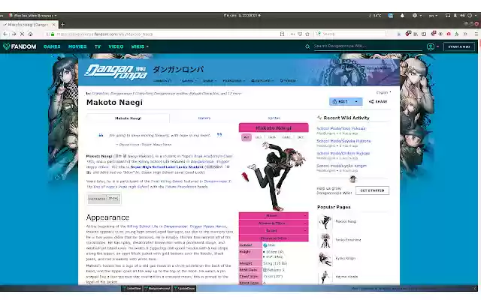Click the browser home icon
481x300 pixels.
point(30,34)
